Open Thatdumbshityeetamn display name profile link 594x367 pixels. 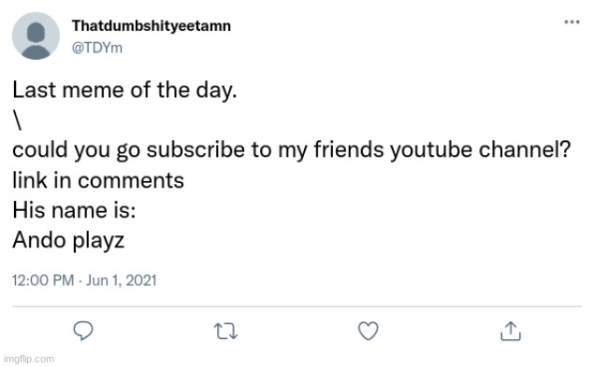coord(152,26)
